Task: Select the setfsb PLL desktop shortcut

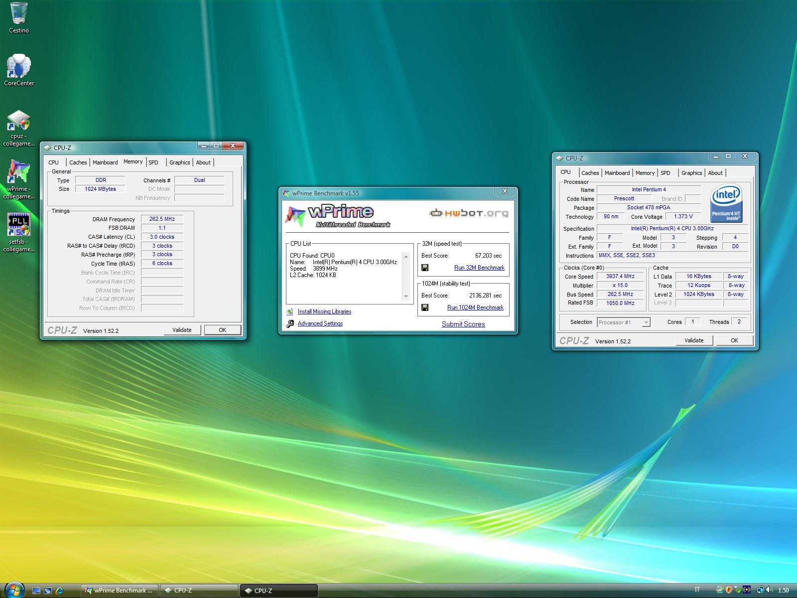Action: (19, 233)
